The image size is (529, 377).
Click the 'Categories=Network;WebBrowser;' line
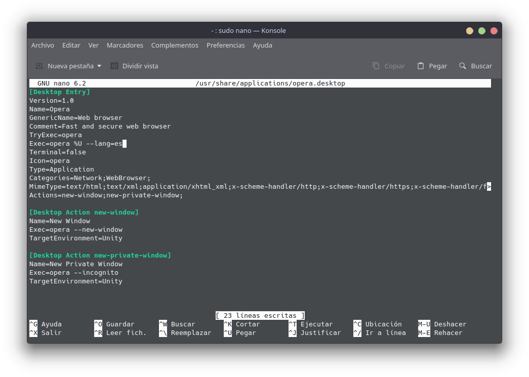(90, 178)
